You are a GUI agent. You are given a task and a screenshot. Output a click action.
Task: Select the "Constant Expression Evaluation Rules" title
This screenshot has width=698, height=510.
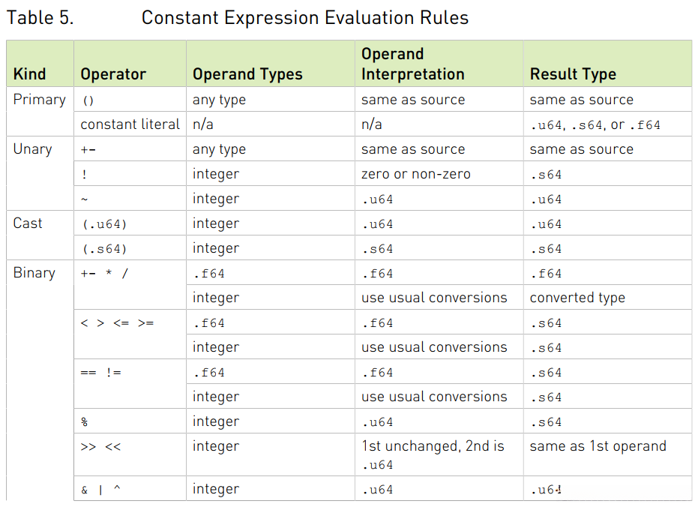pyautogui.click(x=304, y=18)
